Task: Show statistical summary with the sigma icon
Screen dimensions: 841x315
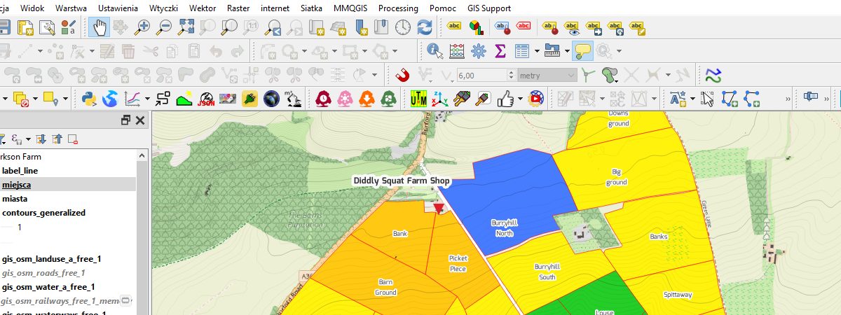Action: pyautogui.click(x=500, y=50)
